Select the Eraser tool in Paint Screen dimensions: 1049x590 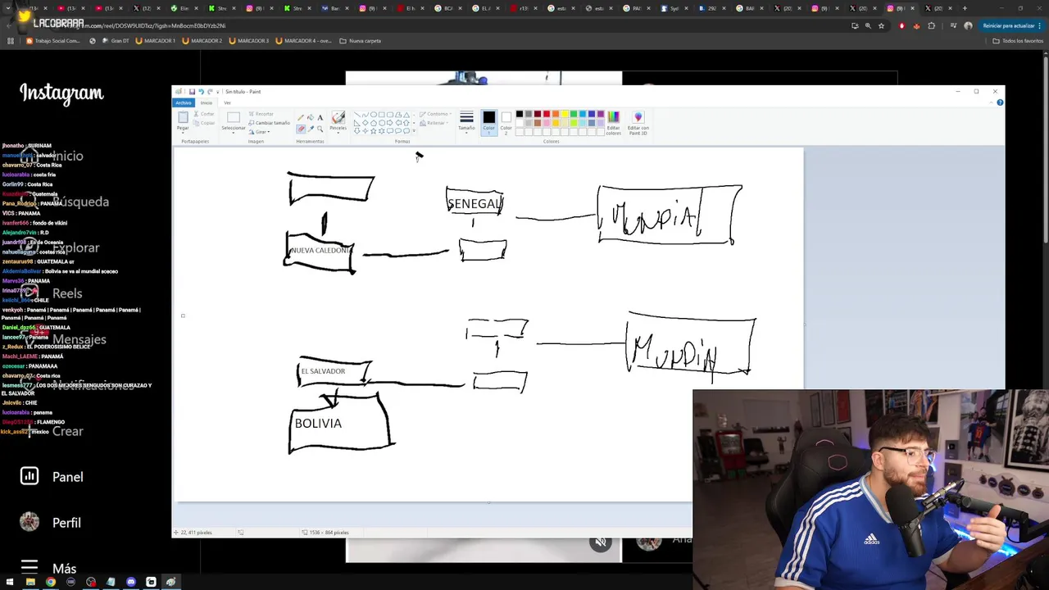pos(301,129)
